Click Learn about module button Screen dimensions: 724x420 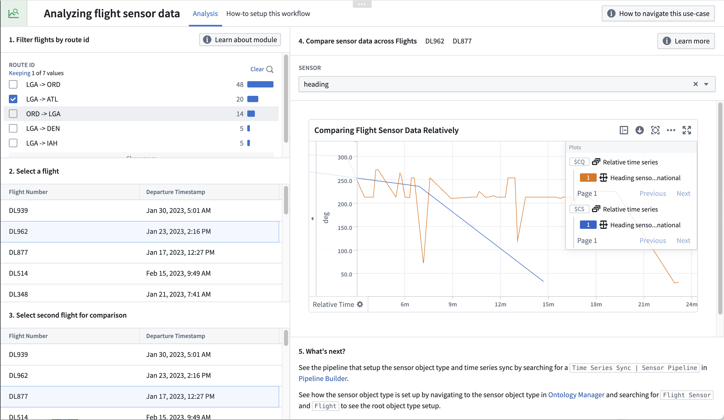[x=240, y=40]
